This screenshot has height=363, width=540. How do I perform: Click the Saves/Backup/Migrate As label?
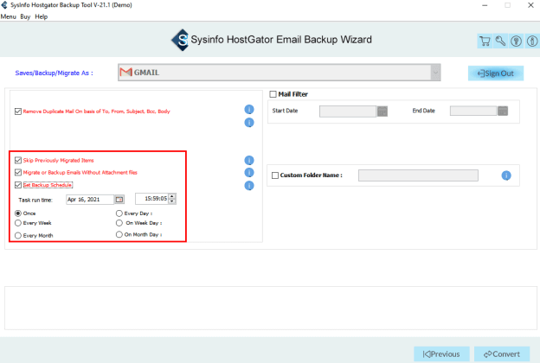[54, 73]
